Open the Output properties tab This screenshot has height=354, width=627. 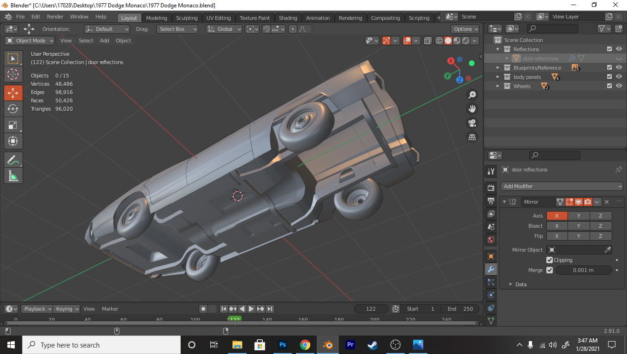[x=491, y=201]
